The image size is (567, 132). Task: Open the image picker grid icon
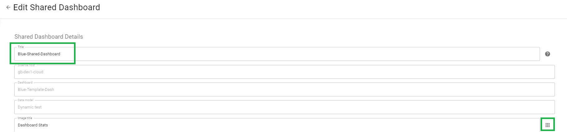click(547, 125)
